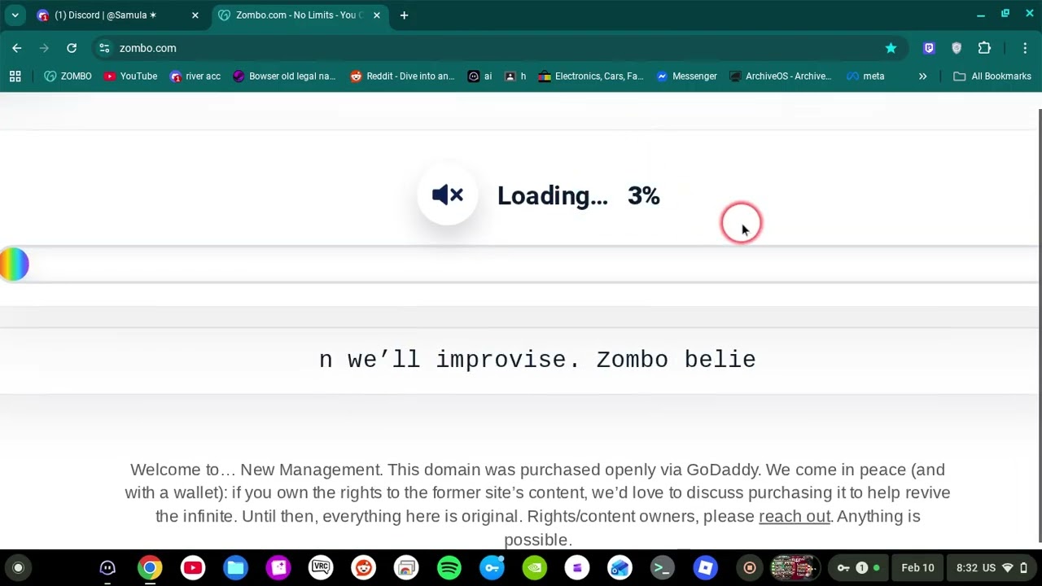
Task: Close the Zombo.com tab
Action: pos(376,15)
